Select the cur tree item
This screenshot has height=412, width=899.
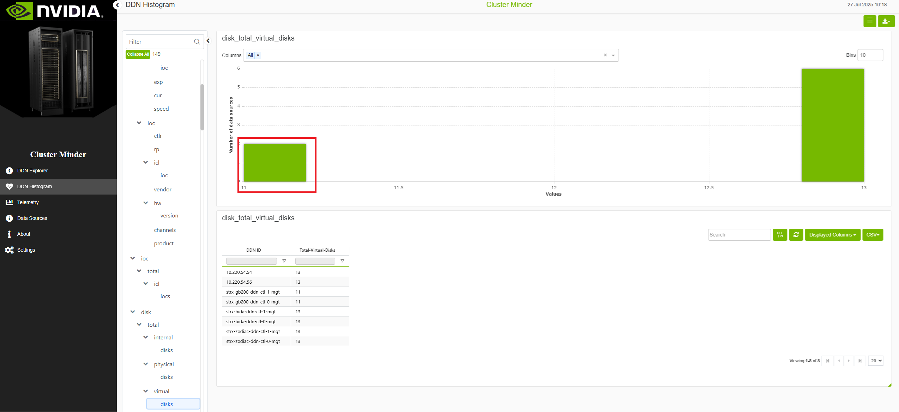coord(158,96)
